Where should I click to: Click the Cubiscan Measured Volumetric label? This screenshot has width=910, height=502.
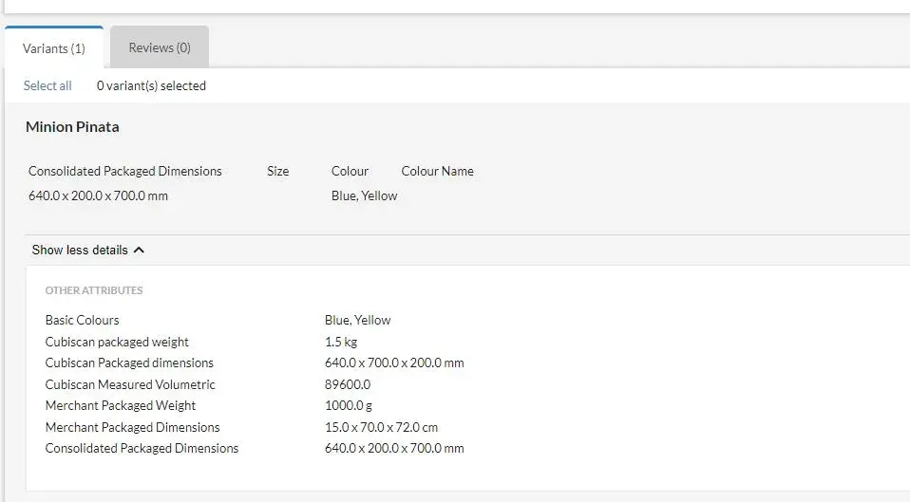click(130, 384)
